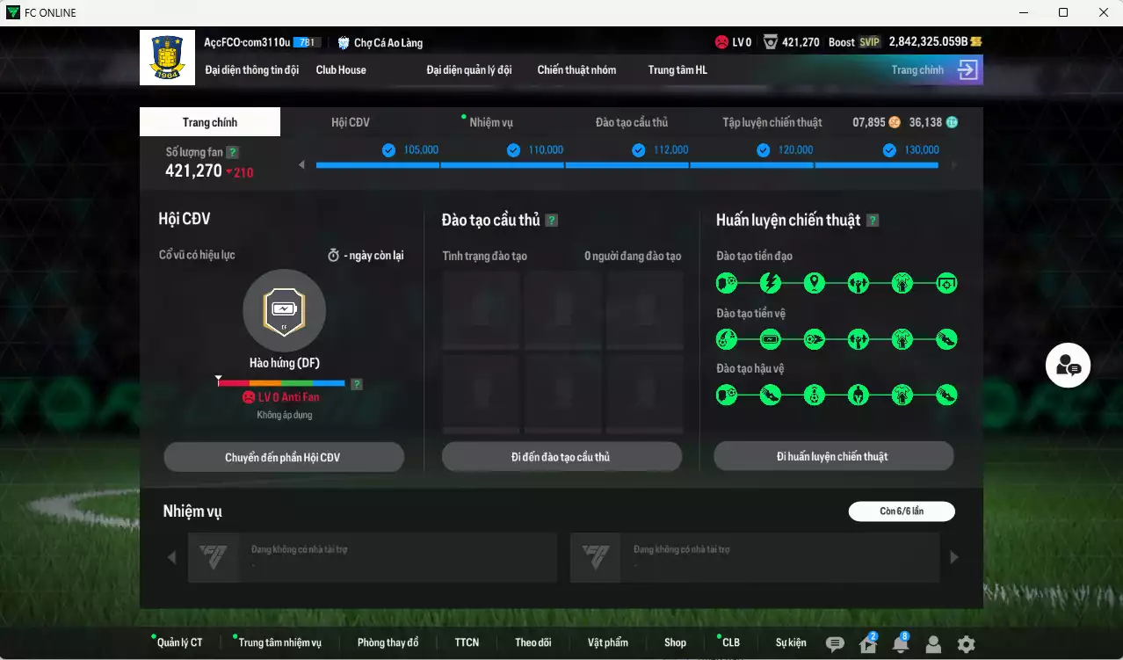The image size is (1123, 660).
Task: Show next sponsor missions with right arrow
Action: point(954,557)
